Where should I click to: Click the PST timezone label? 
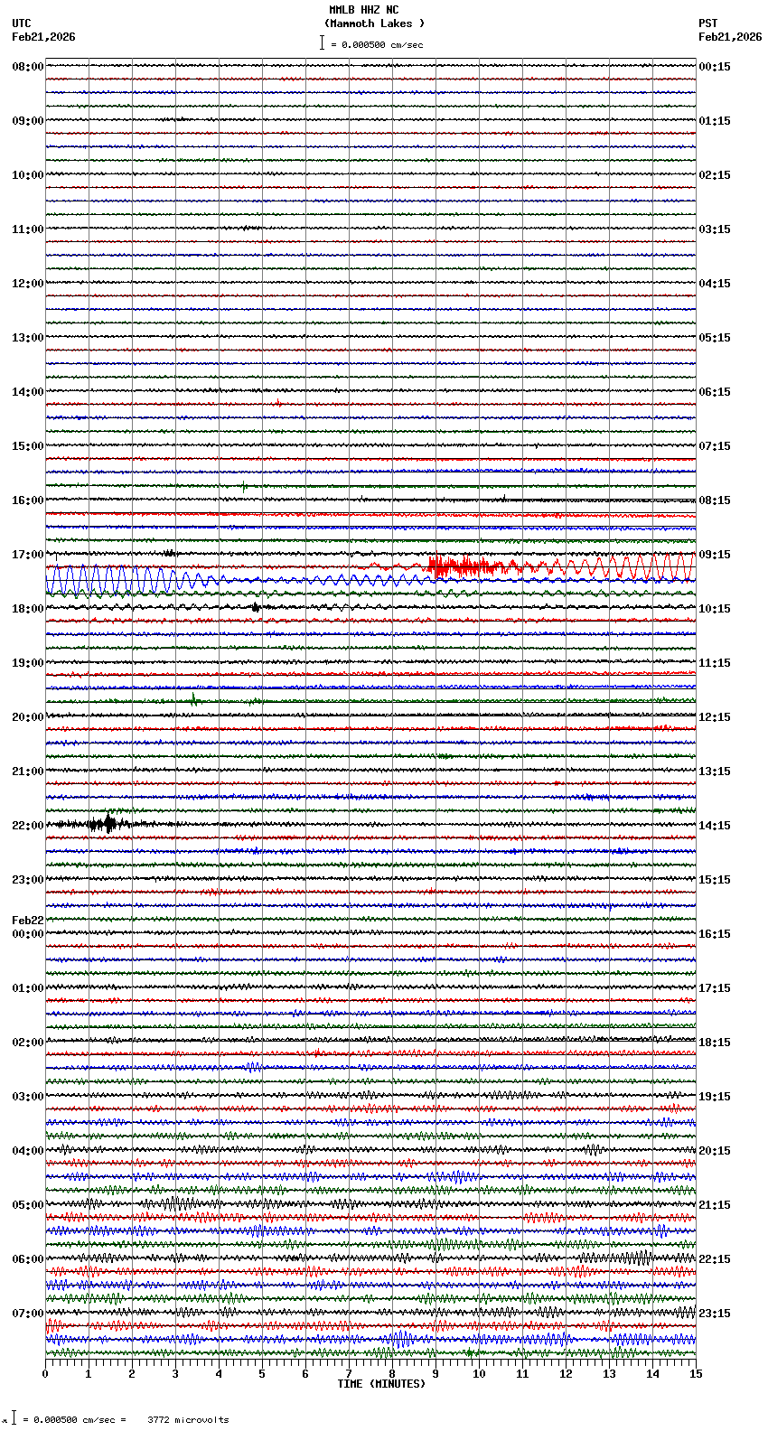[707, 23]
